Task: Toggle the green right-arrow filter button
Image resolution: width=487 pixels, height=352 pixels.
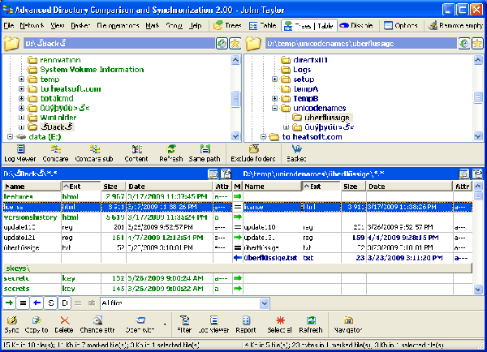Action: 9,303
